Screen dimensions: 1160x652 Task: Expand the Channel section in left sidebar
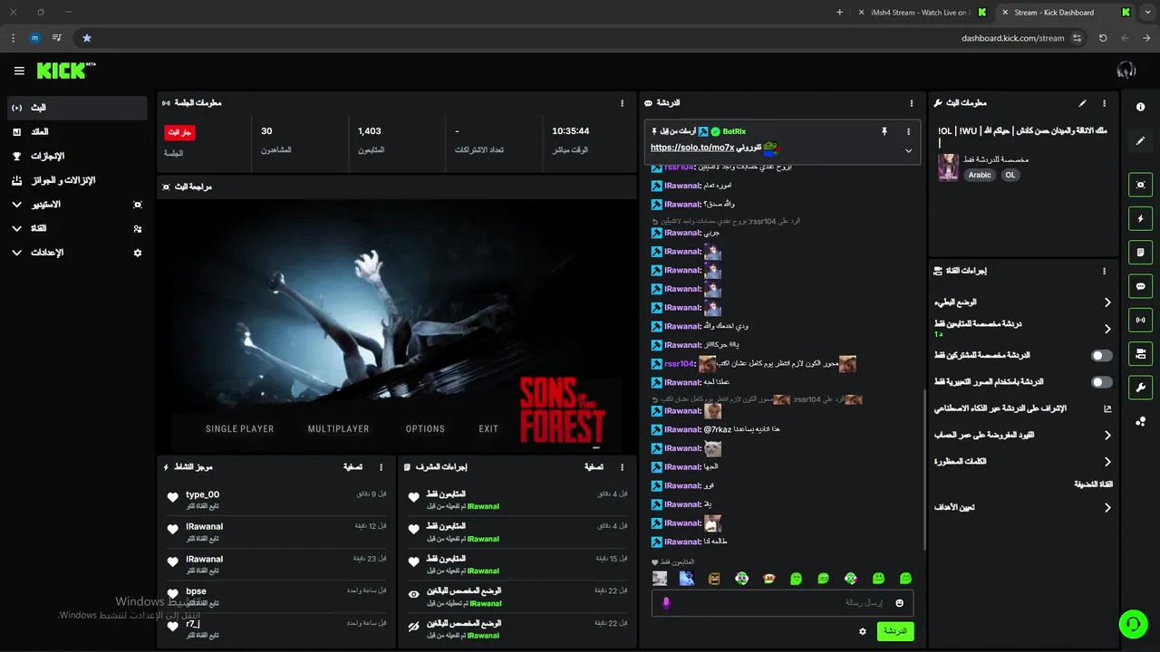[16, 228]
